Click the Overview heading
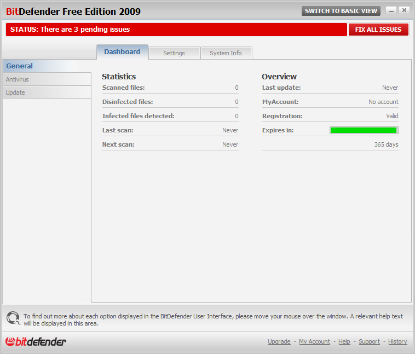The width and height of the screenshot is (415, 354). (279, 77)
